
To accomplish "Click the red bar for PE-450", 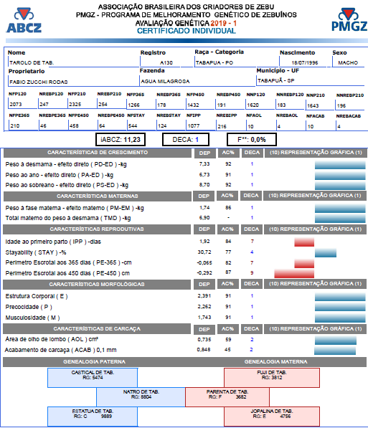I will [x=294, y=274].
